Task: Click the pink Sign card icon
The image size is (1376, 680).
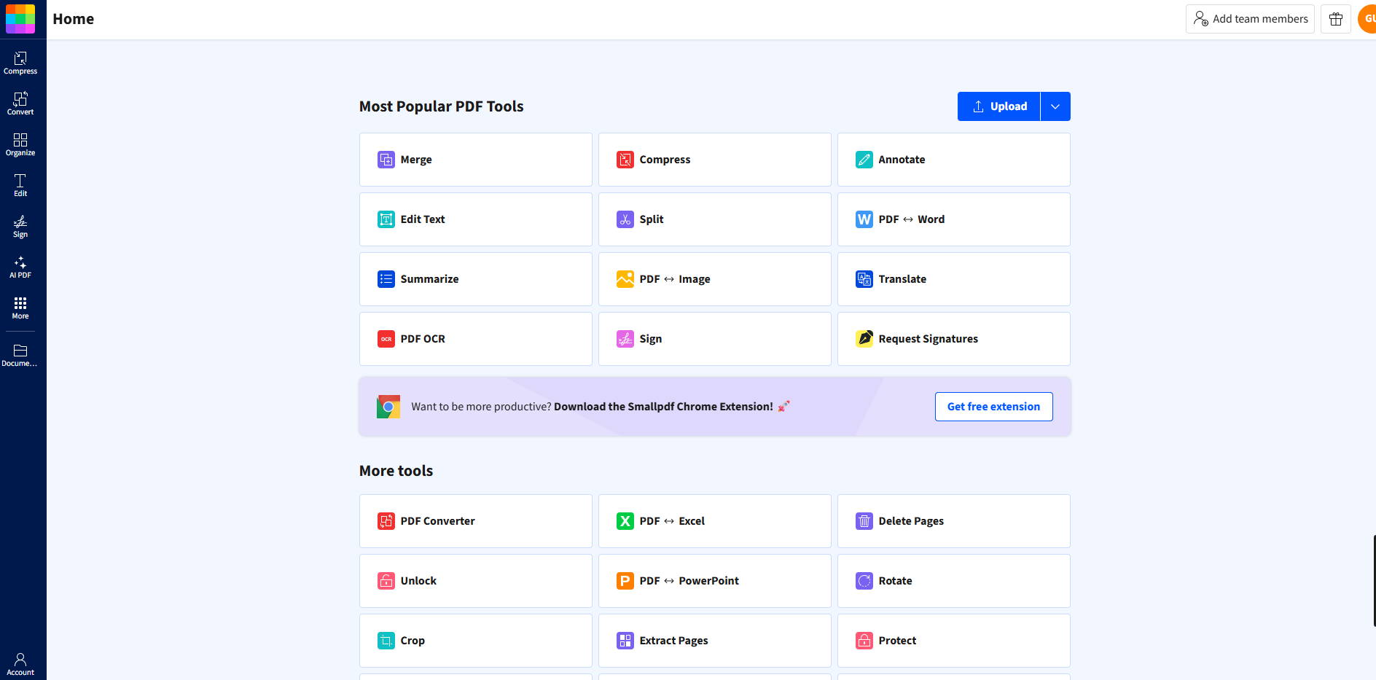Action: (625, 339)
